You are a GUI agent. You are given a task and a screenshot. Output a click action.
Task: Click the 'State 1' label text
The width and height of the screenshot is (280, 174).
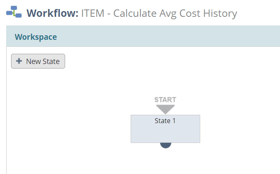click(x=165, y=121)
